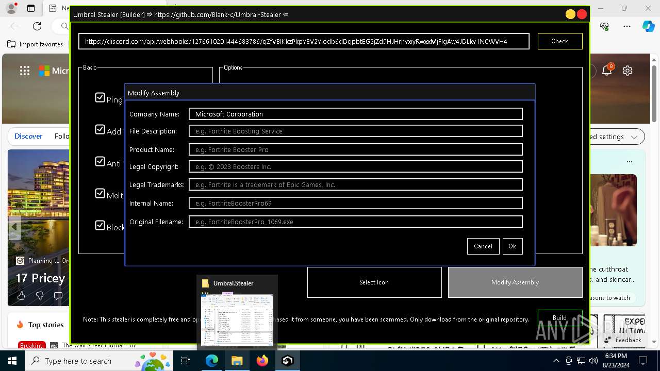This screenshot has height=371, width=660.
Task: Click the Product Name field
Action: [x=356, y=149]
